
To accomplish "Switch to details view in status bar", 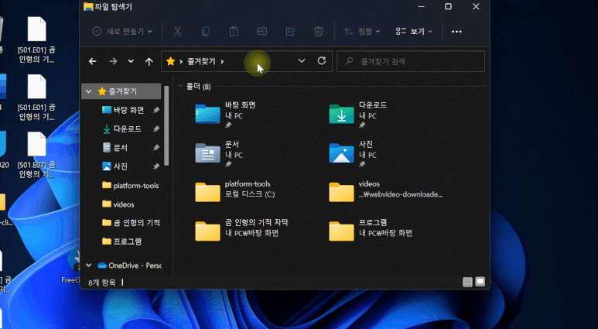I will 467,282.
